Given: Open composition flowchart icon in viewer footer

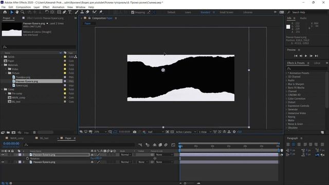Looking at the screenshot, I should pos(229,132).
